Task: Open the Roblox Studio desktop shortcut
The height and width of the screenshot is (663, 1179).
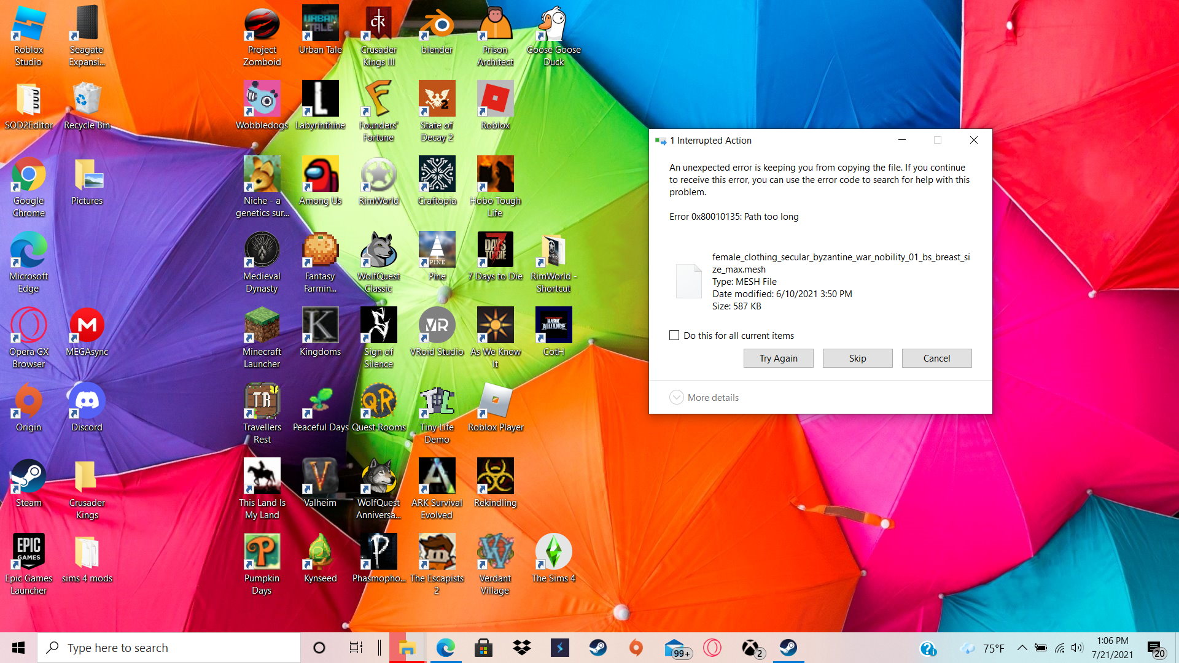Action: pos(28,37)
